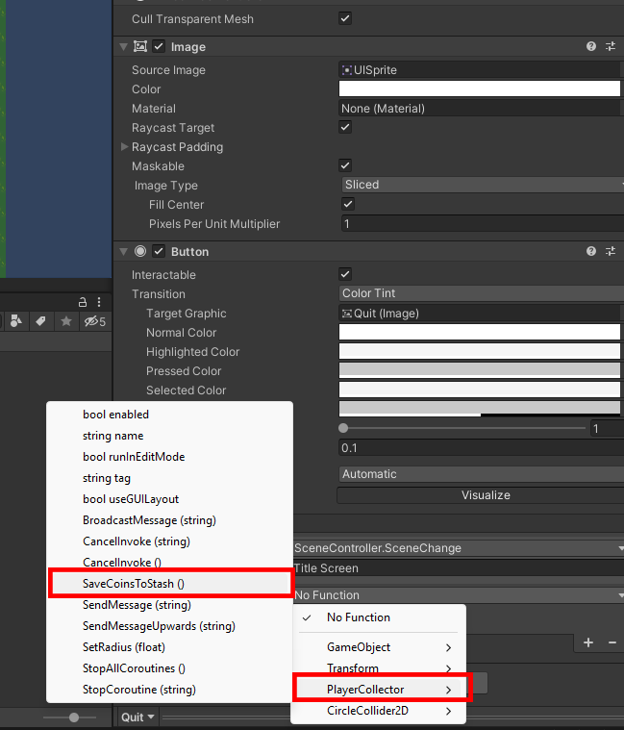Toggle Cull Transparent Mesh checkbox
The width and height of the screenshot is (624, 730).
coord(345,18)
